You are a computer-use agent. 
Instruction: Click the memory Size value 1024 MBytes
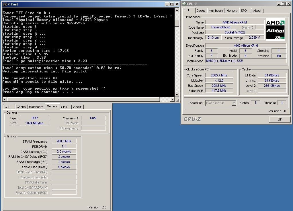pyautogui.click(x=35, y=123)
